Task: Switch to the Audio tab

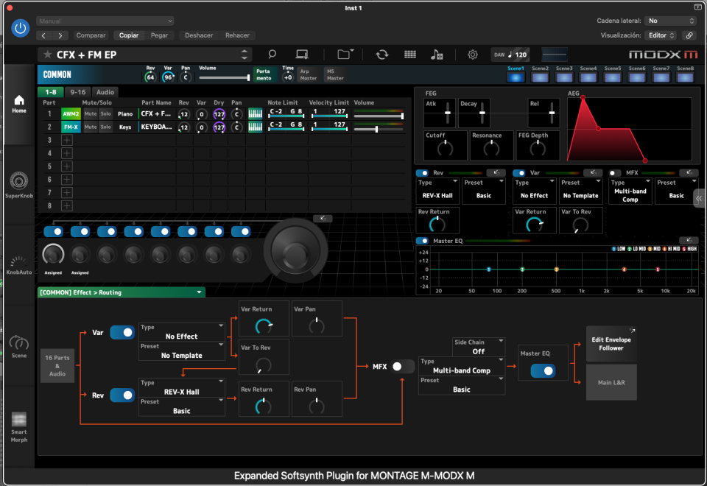Action: [x=105, y=92]
